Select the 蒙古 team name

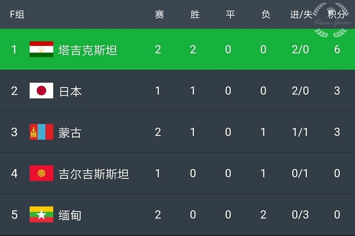click(70, 132)
